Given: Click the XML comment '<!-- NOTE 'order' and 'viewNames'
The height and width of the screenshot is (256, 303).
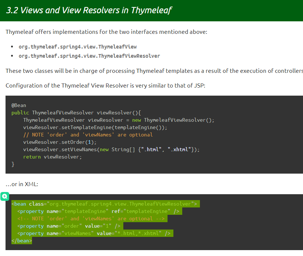Looking at the screenshot, I should point(91,218).
